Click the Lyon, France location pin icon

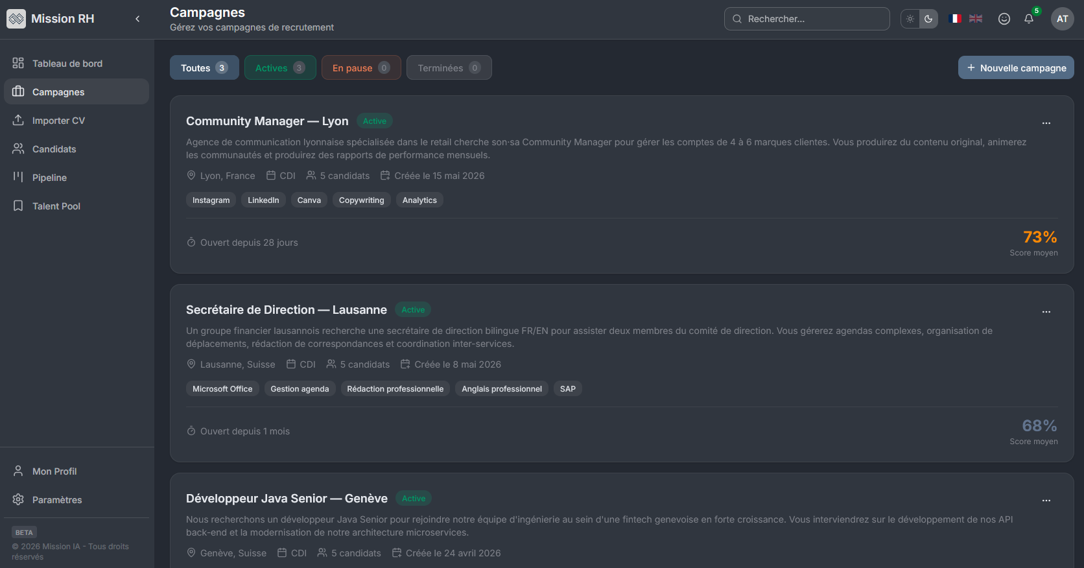point(191,175)
